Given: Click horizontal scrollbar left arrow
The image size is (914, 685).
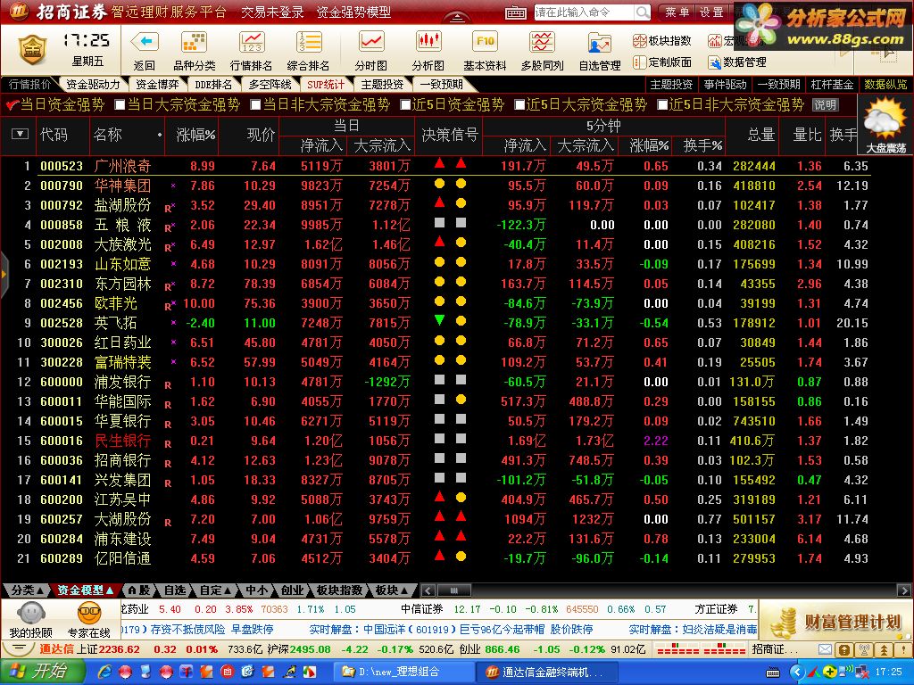Looking at the screenshot, I should point(428,590).
